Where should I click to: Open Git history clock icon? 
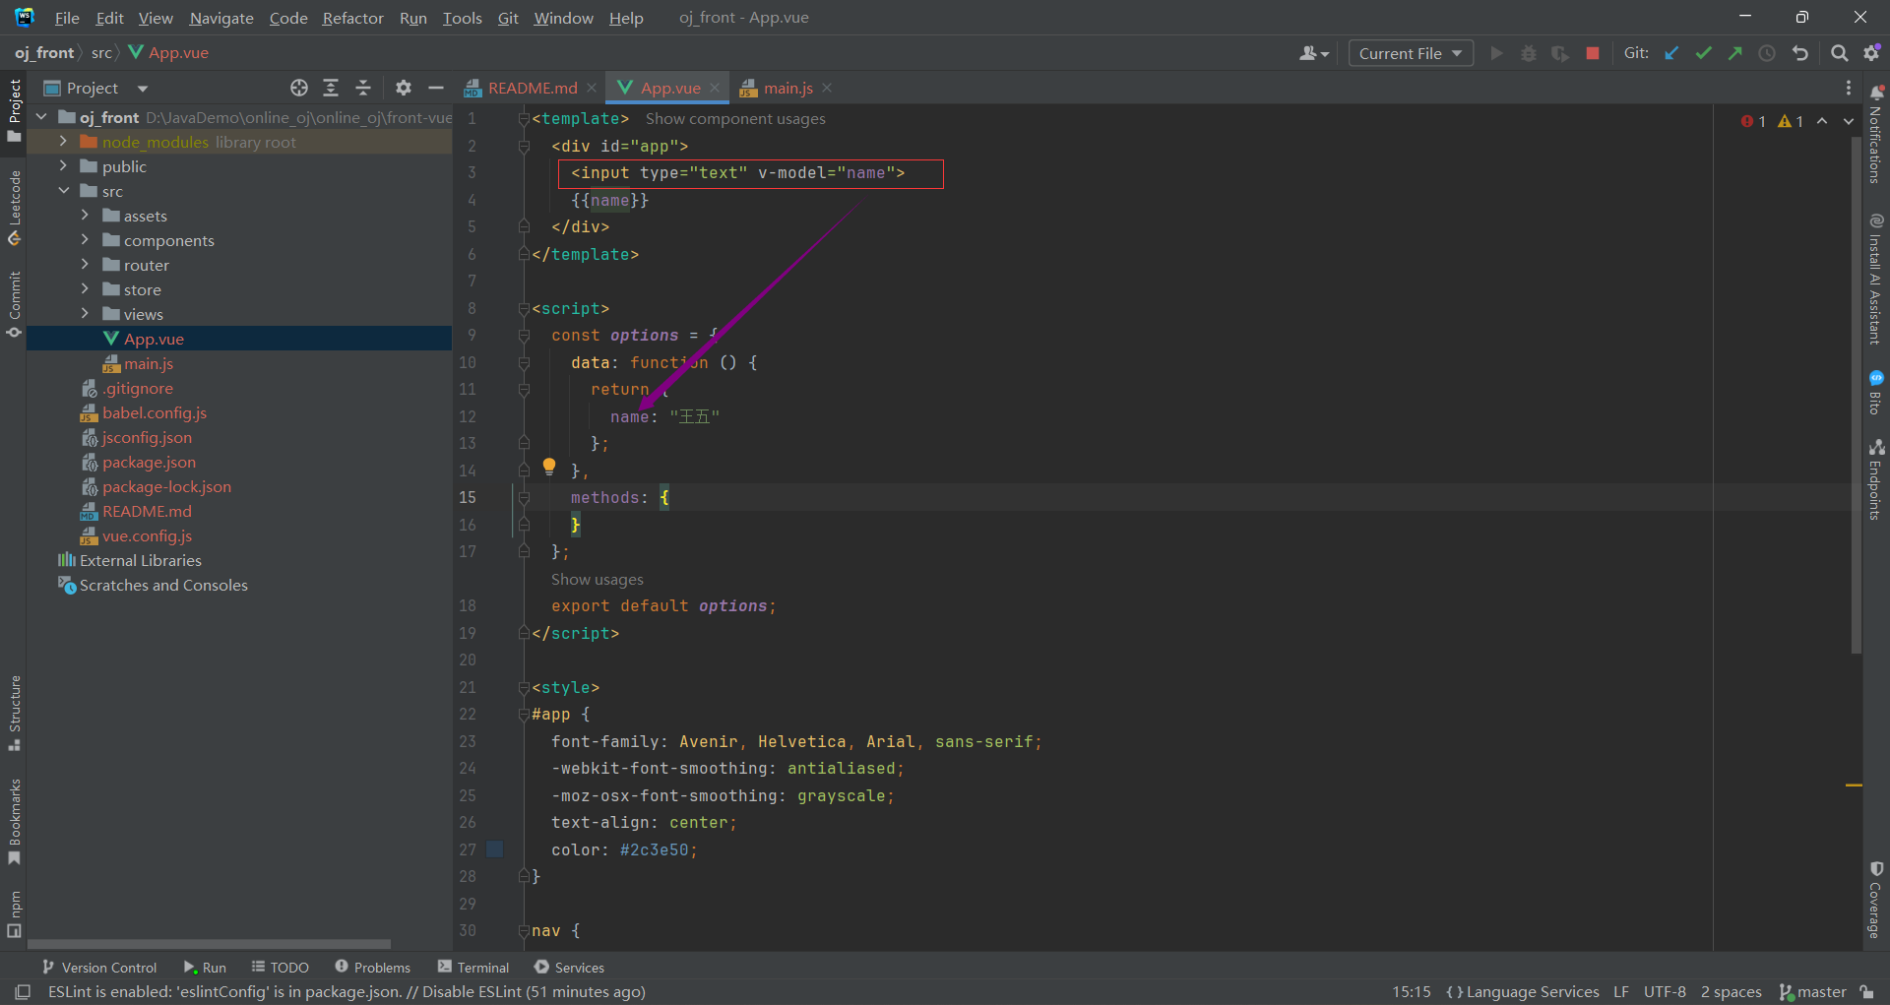coord(1767,53)
